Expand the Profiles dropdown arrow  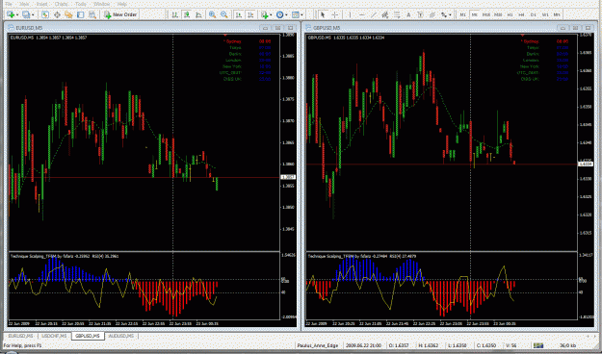point(33,15)
